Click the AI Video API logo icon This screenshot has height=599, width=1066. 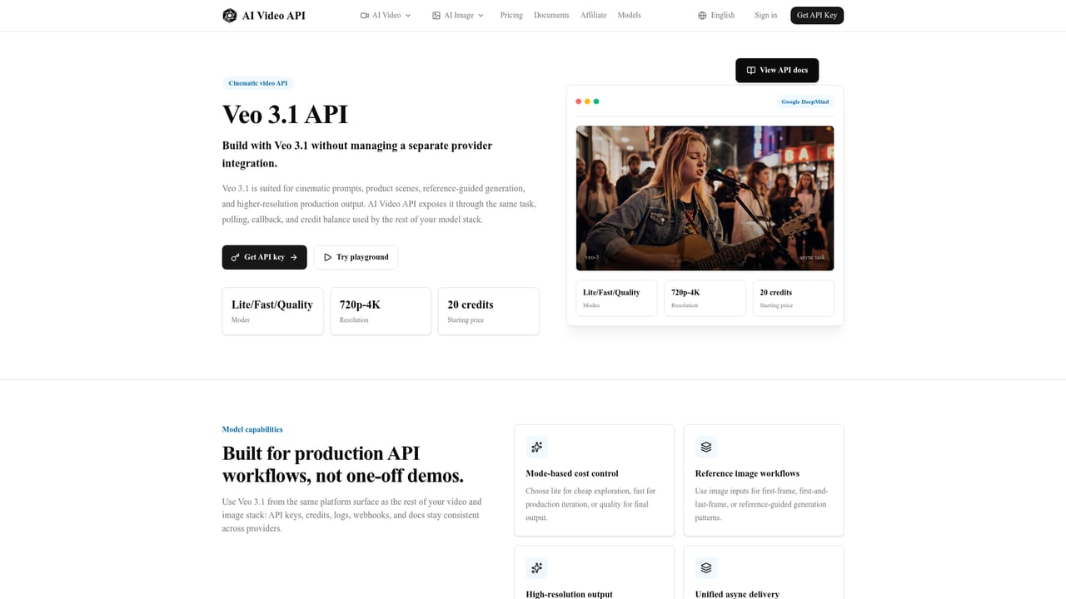[x=230, y=15]
